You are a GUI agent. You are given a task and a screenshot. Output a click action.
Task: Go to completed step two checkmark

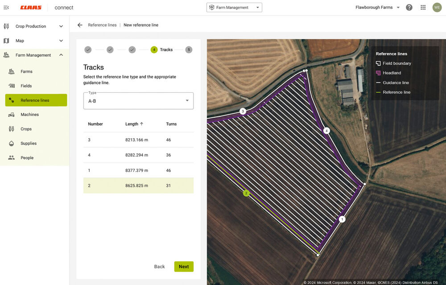(110, 50)
